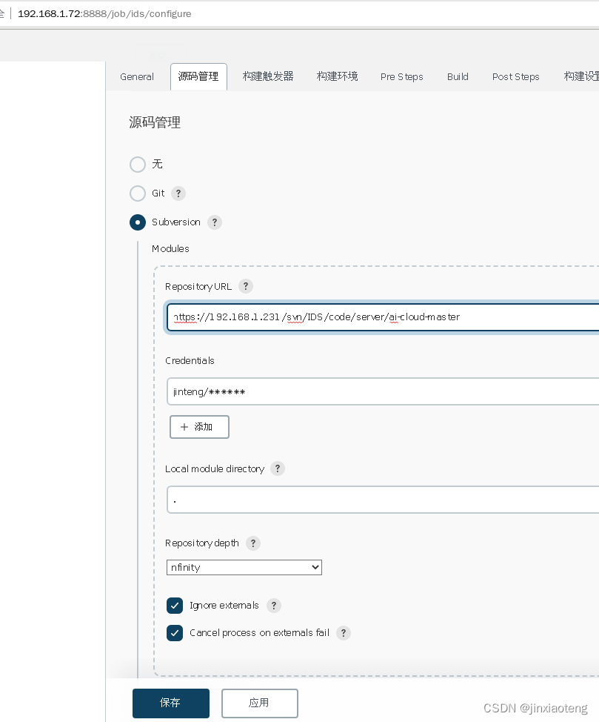Open the Credentials selection dropdown
Screen dimensions: 599x722
pos(383,392)
